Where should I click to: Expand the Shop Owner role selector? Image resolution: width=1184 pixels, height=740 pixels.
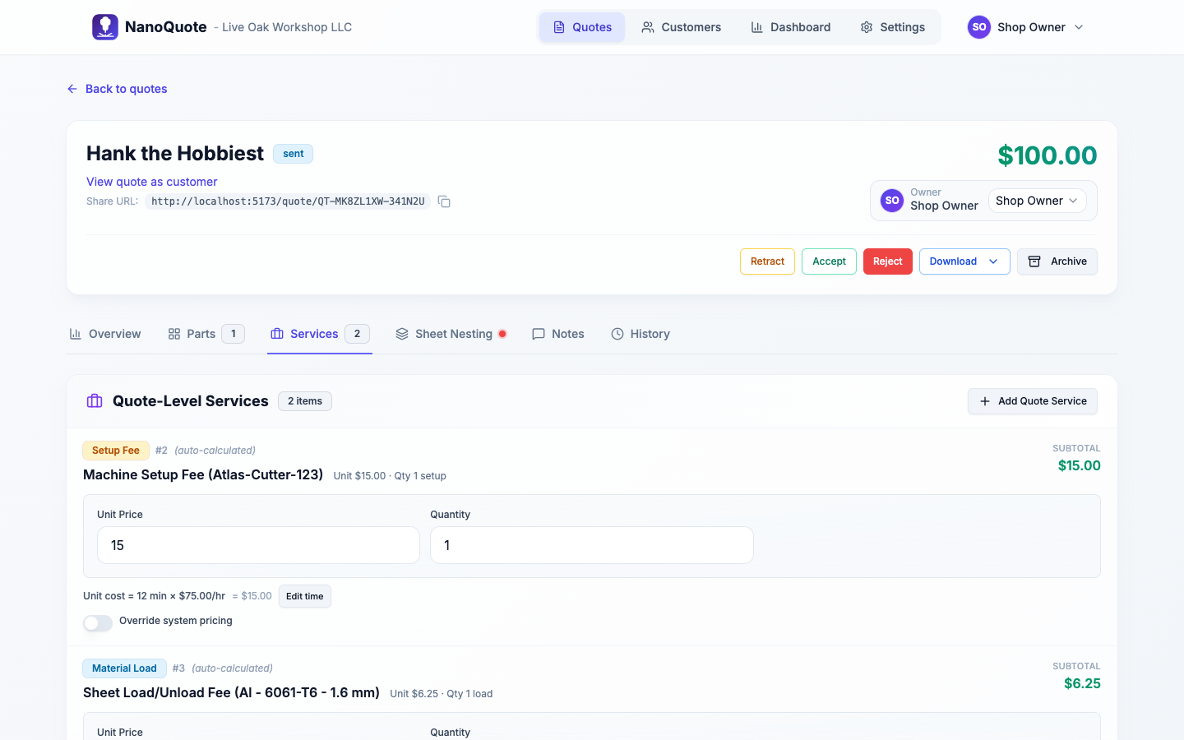click(1037, 200)
